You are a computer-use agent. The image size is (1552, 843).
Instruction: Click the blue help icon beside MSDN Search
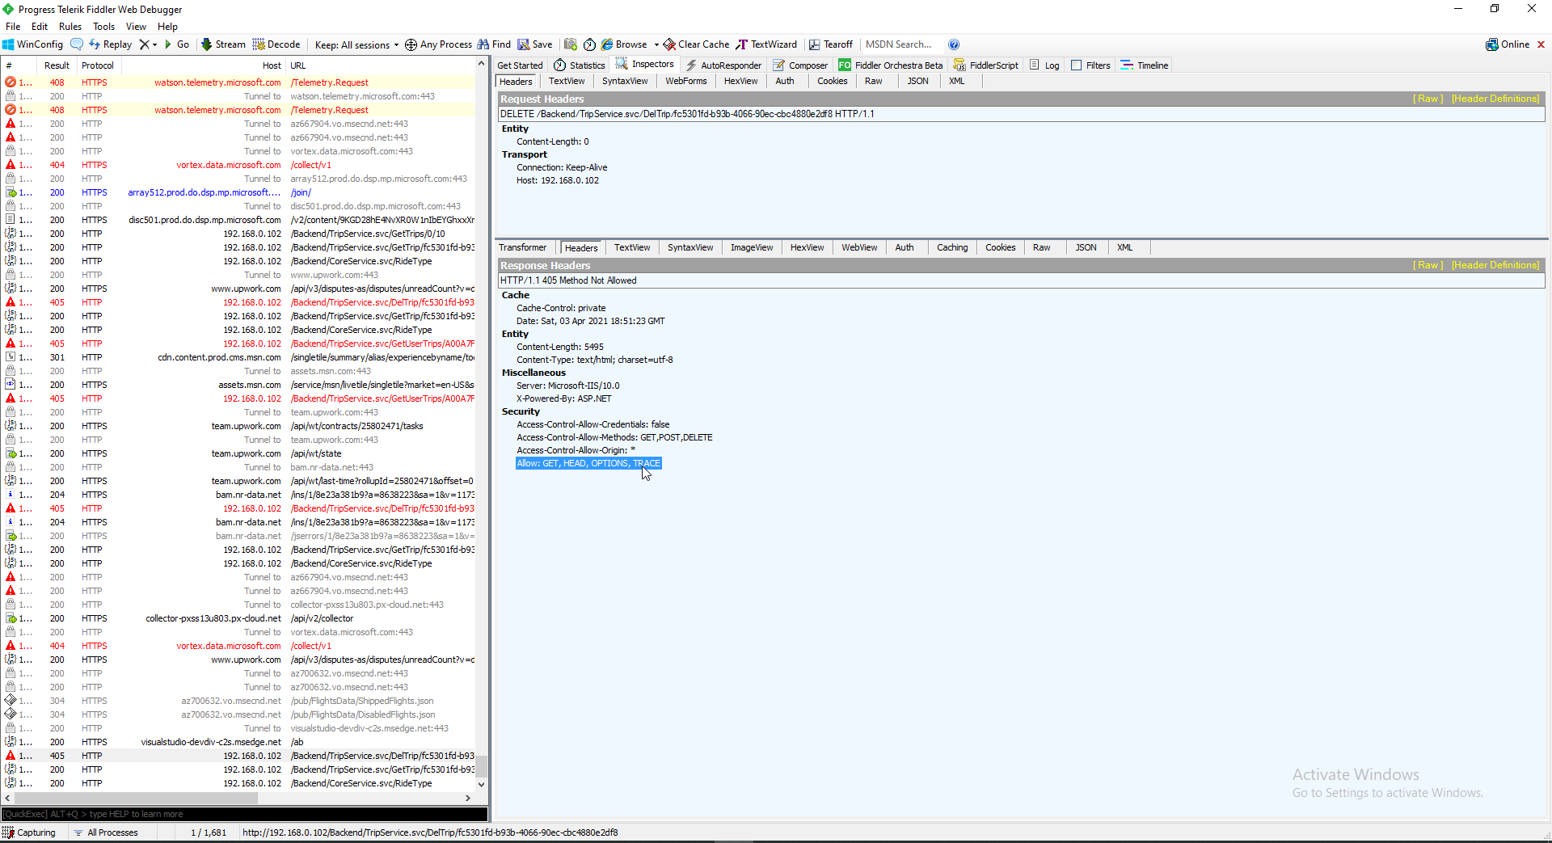pos(954,44)
